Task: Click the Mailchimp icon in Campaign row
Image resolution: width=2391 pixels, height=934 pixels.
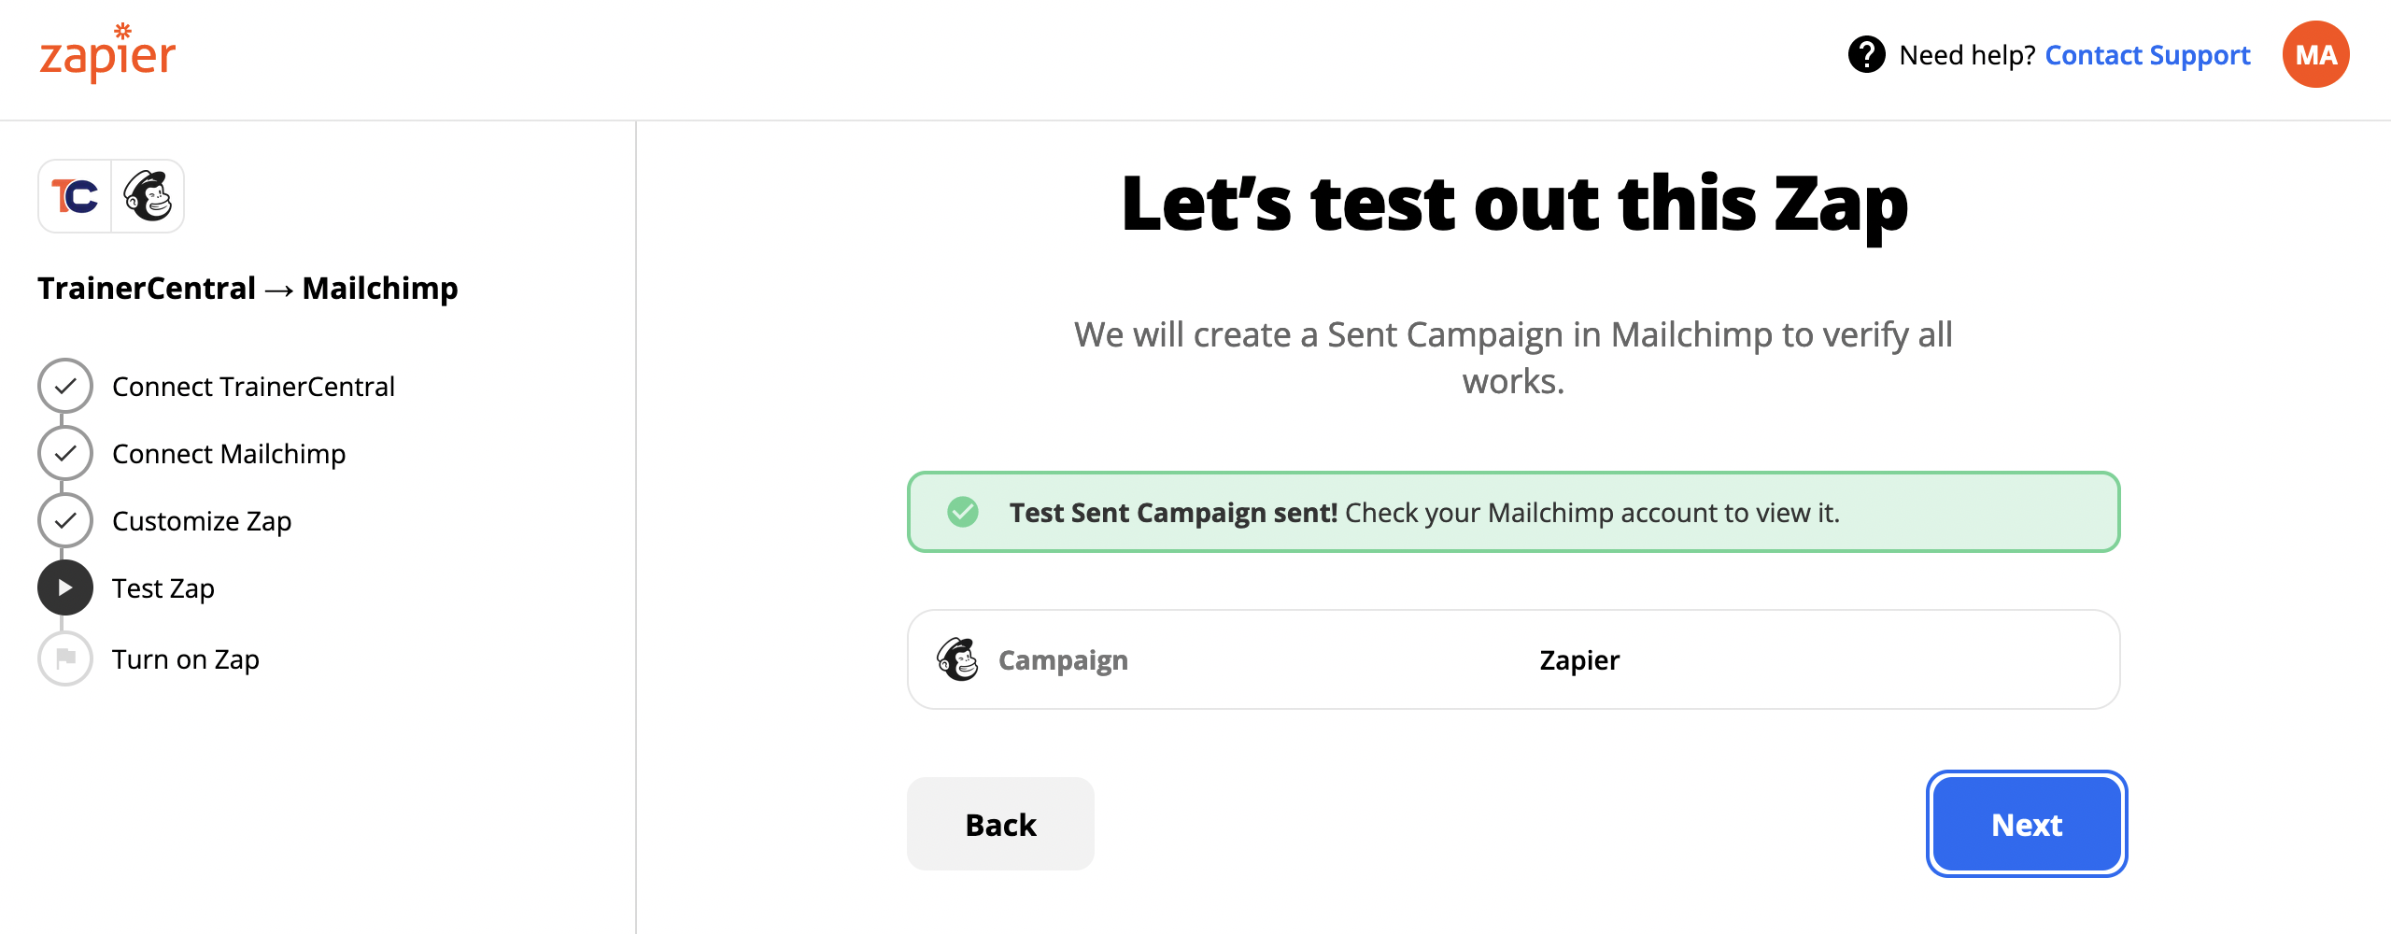Action: (957, 659)
